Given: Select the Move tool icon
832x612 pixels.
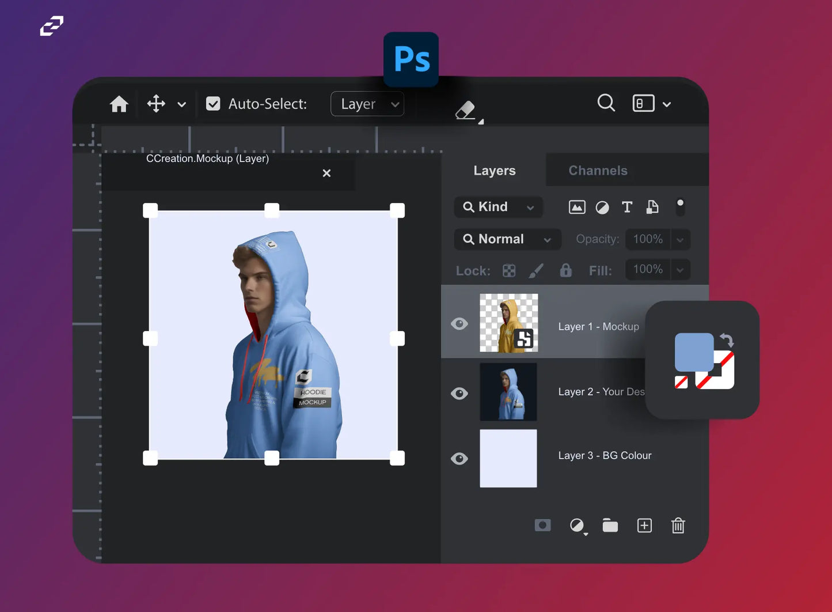Looking at the screenshot, I should click(x=156, y=104).
